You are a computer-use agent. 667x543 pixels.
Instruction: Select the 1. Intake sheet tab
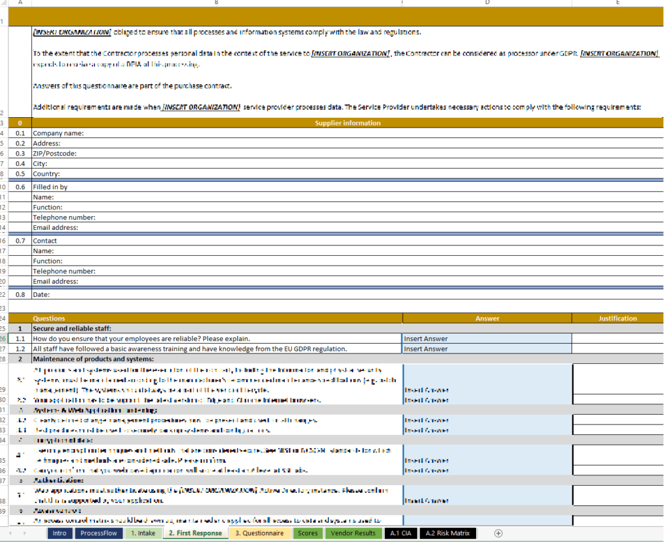pos(143,533)
